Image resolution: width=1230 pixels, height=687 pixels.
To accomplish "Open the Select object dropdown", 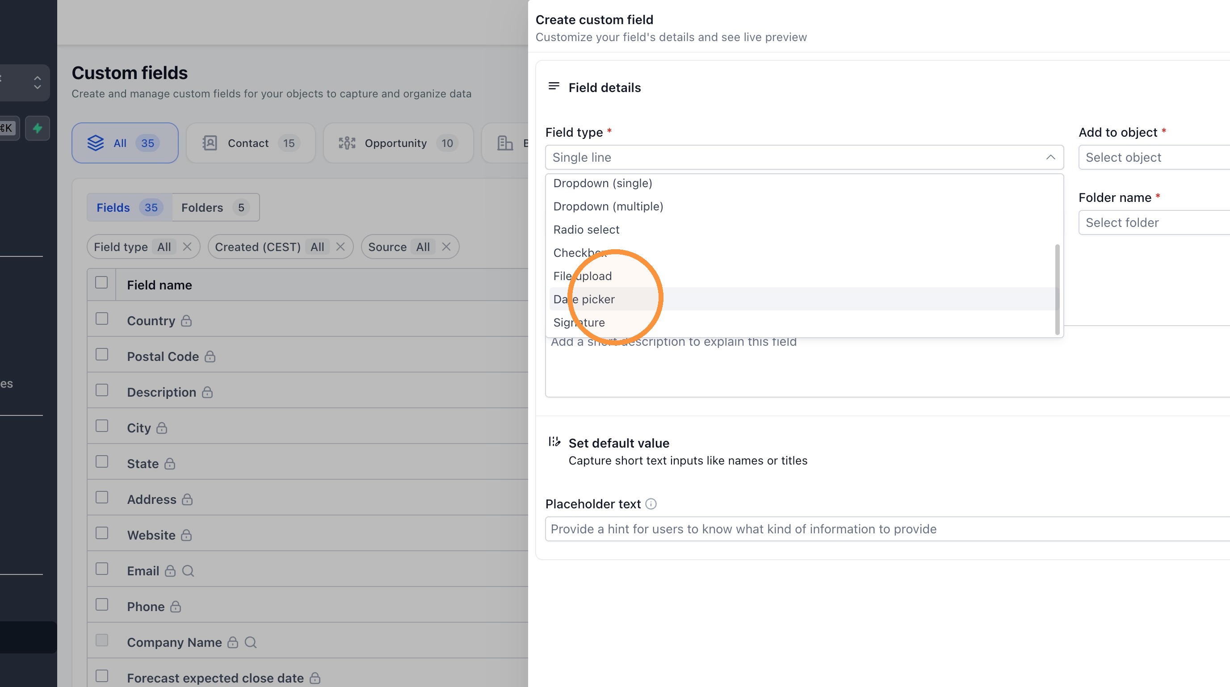I will point(1154,158).
